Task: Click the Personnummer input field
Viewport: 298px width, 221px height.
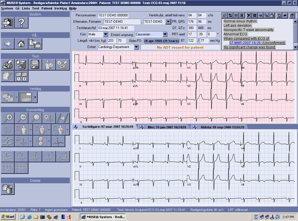Action: 113,15
